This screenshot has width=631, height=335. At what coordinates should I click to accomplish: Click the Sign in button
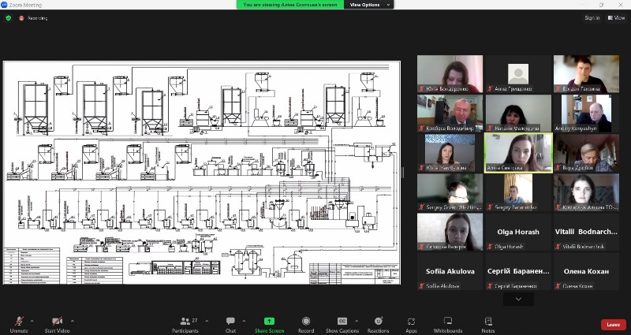pyautogui.click(x=592, y=17)
